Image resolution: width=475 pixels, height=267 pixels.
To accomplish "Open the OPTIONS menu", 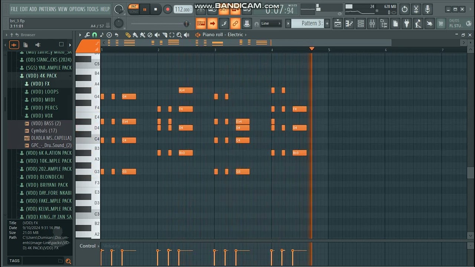I will pyautogui.click(x=77, y=9).
